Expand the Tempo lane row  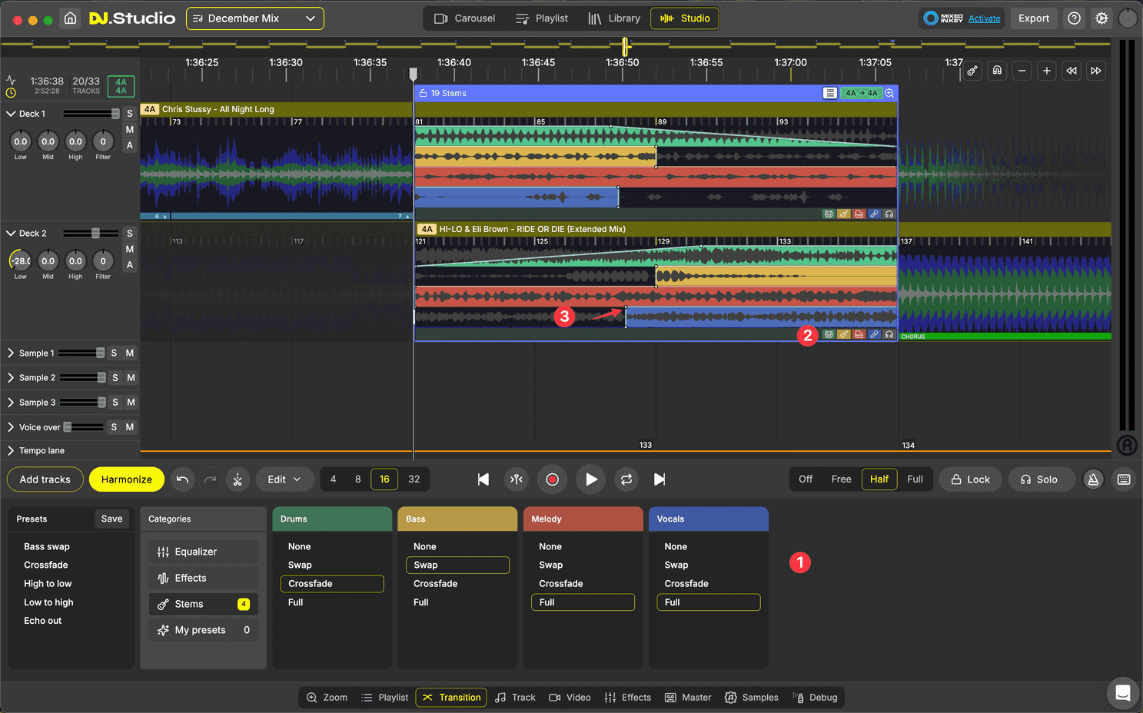[11, 451]
